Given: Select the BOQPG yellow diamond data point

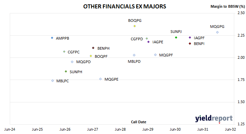Looking at the screenshot, I should pos(134,26).
